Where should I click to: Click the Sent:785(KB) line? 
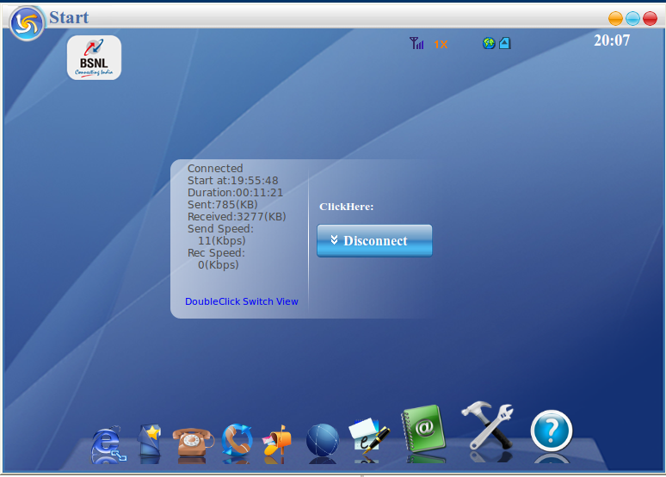coord(223,204)
